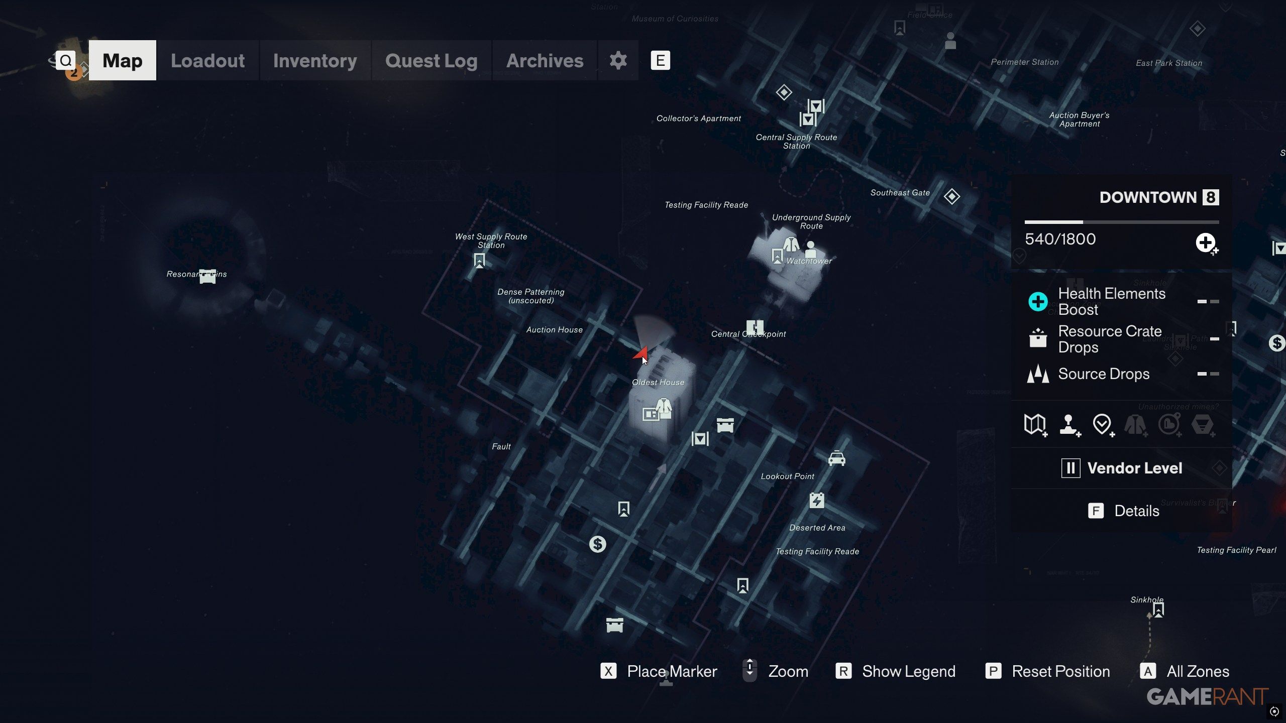The image size is (1286, 723).
Task: Click the Downtown level 8 badge
Action: (1211, 197)
